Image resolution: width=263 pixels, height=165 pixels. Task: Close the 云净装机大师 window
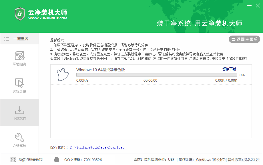pyautogui.click(x=258, y=5)
